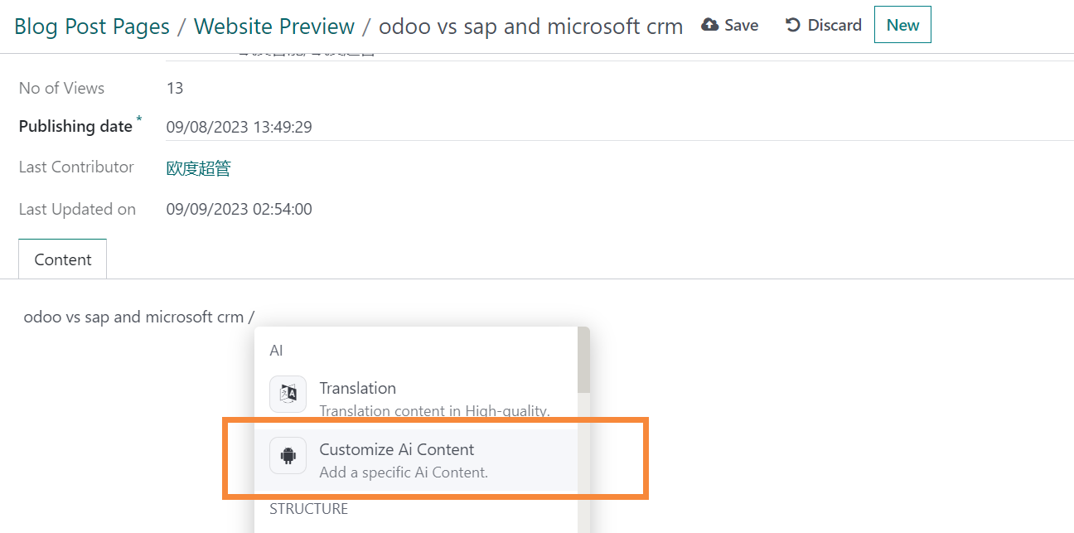Click the record title in breadcrumb
1074x533 pixels.
530,26
